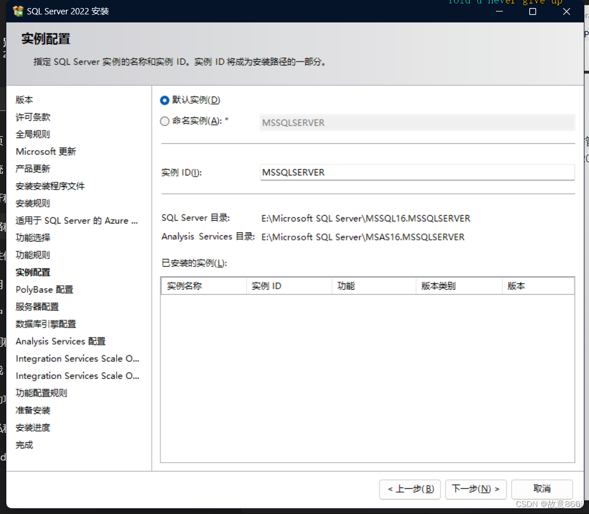Open the Analysis Services 配置 step

60,341
